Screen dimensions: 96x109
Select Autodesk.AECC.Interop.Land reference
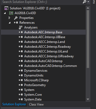pyautogui.click(x=44, y=42)
